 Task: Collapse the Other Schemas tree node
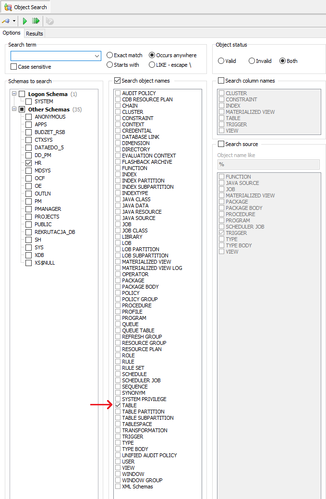click(x=14, y=109)
